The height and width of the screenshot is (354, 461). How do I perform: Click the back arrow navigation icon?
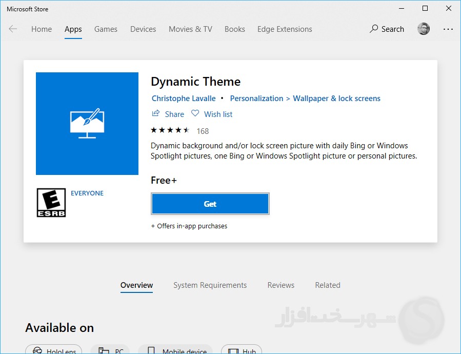tap(13, 29)
